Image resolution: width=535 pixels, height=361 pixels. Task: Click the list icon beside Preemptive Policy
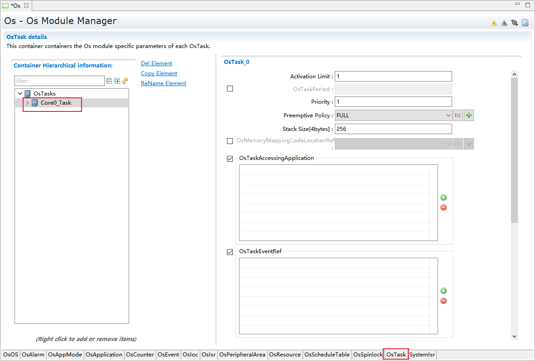coord(458,116)
